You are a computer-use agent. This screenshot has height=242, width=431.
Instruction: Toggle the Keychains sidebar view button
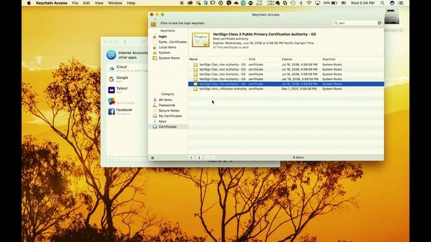pyautogui.click(x=153, y=157)
